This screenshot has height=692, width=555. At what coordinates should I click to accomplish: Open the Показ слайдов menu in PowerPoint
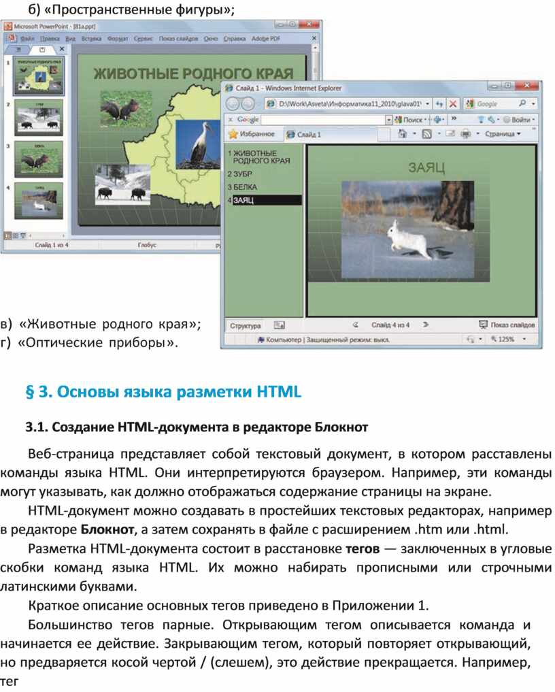[x=178, y=39]
